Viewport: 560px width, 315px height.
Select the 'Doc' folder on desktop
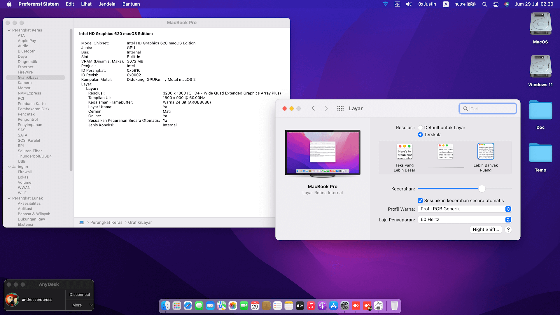pyautogui.click(x=540, y=115)
